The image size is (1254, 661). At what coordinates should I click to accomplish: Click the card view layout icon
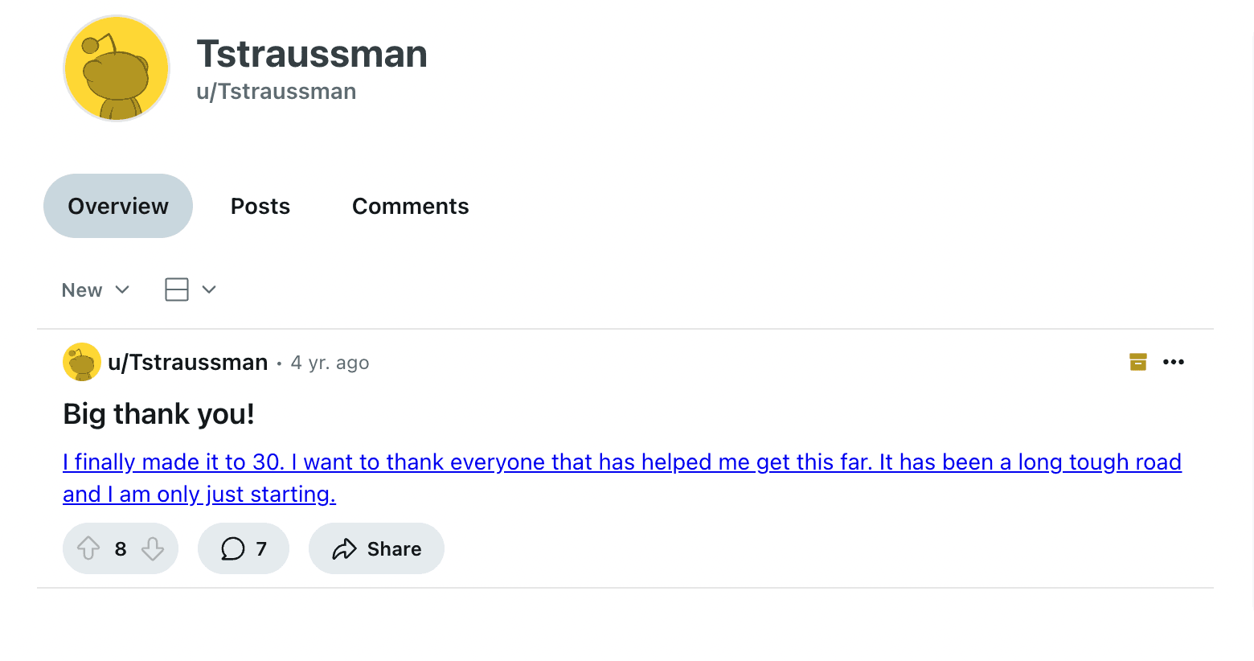click(x=177, y=289)
